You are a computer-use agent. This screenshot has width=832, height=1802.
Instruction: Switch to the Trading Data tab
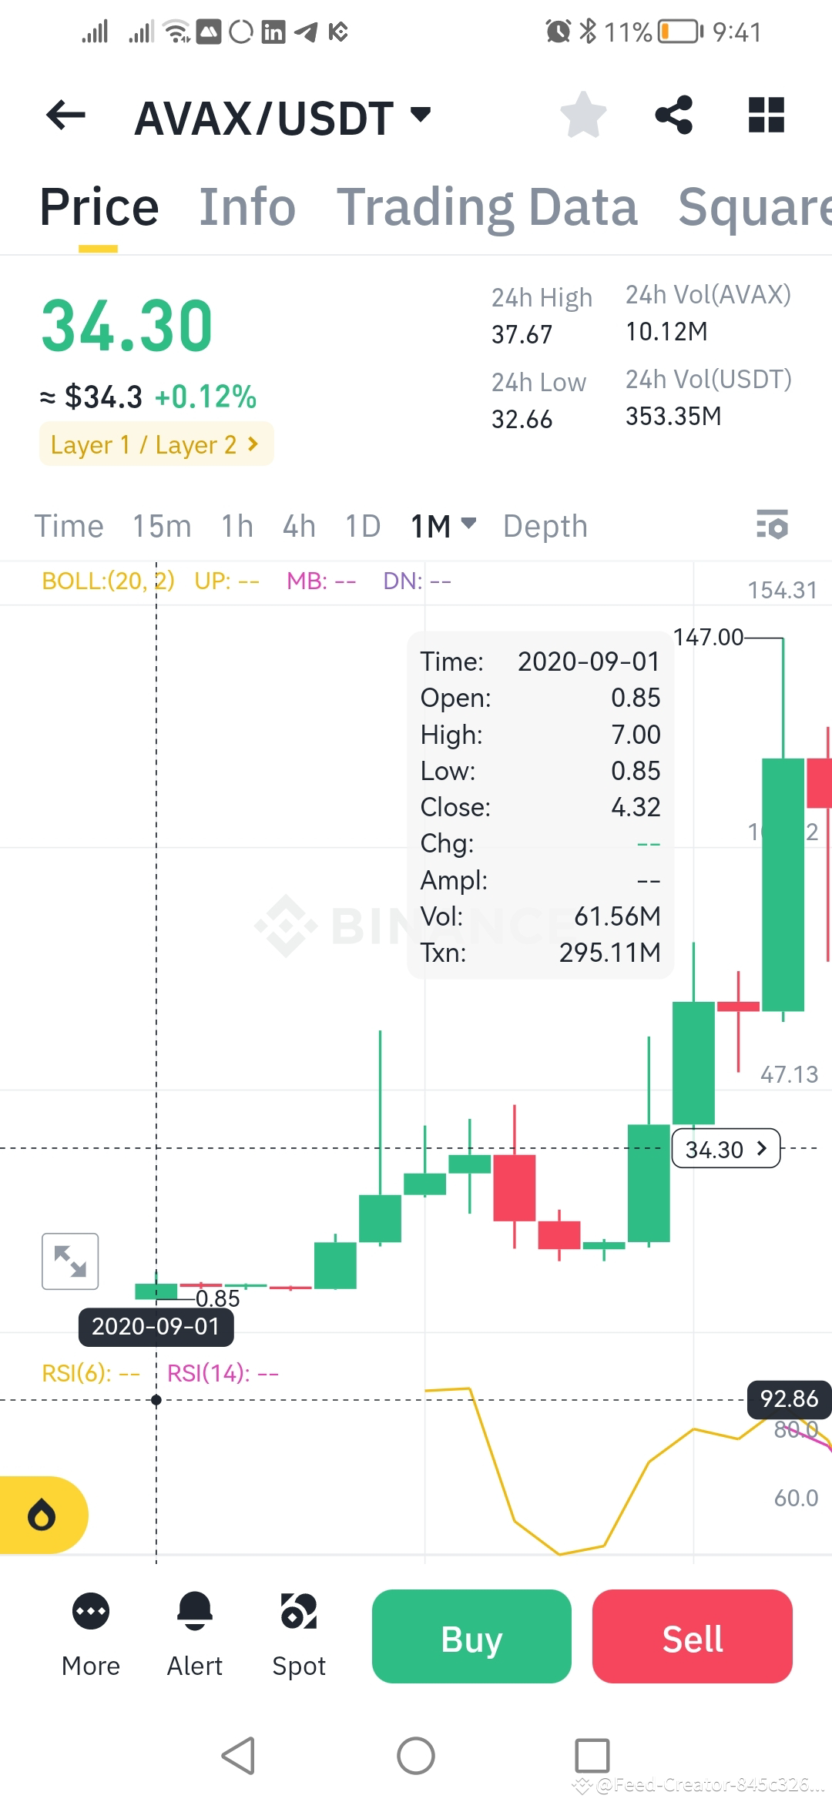(490, 206)
